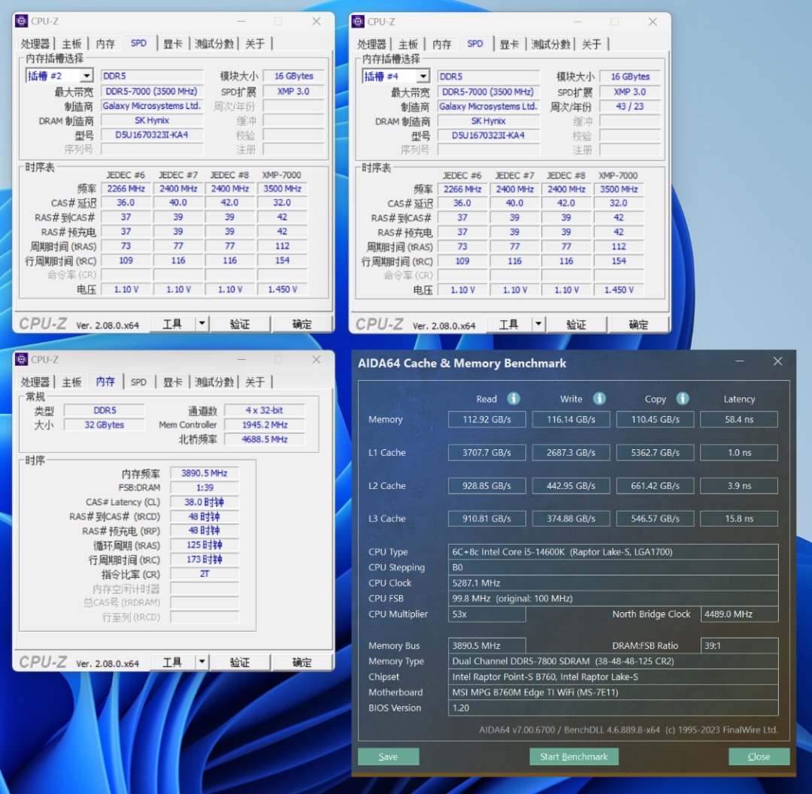Click 确定 button in slot #4 window
The height and width of the screenshot is (794, 812).
638,325
